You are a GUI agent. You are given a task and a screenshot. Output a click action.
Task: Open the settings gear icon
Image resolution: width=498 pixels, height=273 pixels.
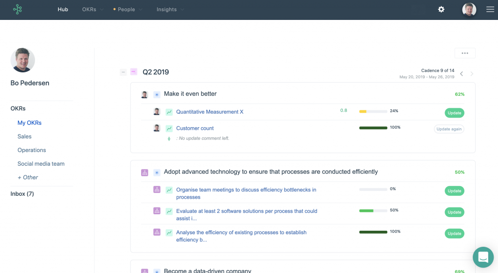pos(441,9)
